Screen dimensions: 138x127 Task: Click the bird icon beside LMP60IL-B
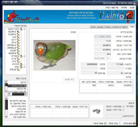pyautogui.click(x=18, y=48)
